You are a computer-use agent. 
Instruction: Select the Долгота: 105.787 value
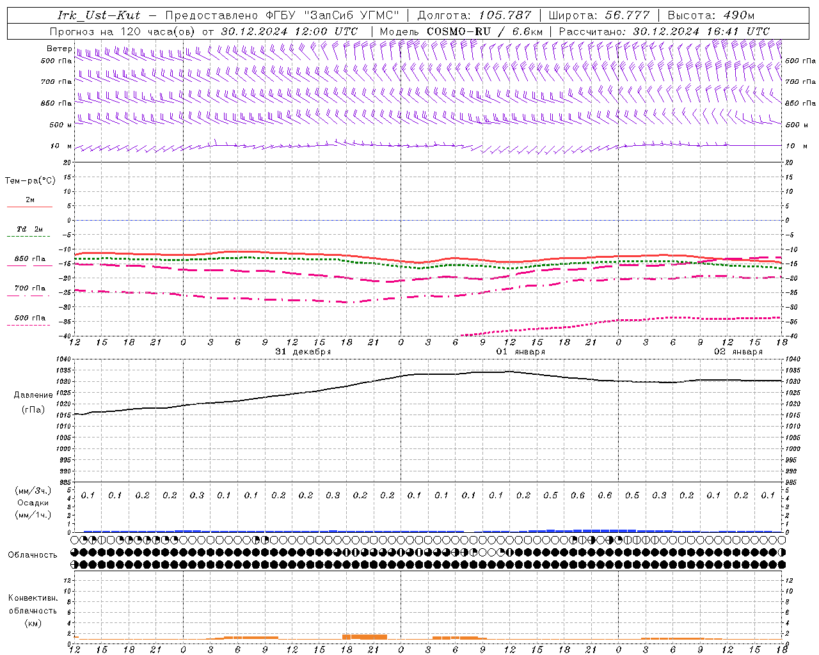[x=474, y=15]
